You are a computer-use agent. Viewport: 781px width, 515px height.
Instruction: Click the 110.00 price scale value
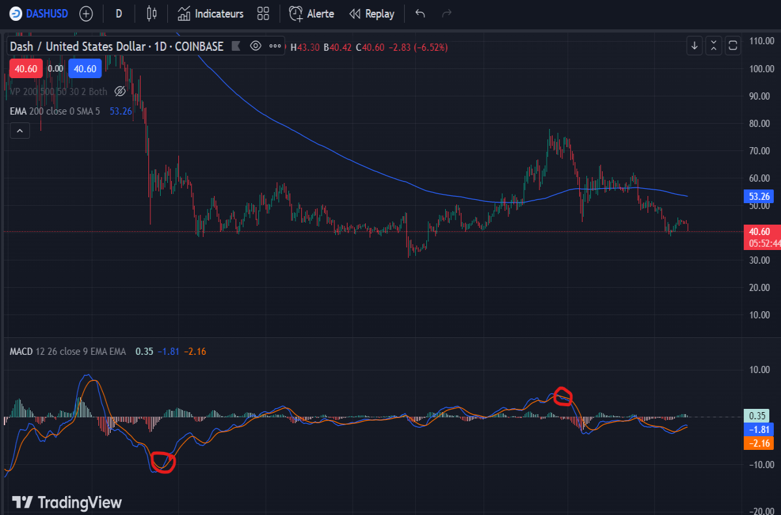pos(761,41)
